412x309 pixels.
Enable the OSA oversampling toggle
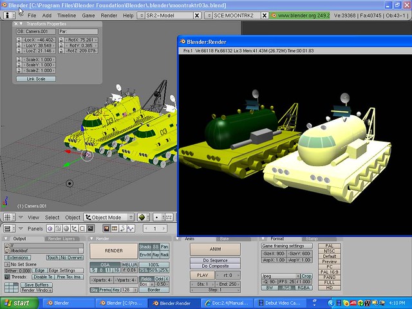point(105,265)
